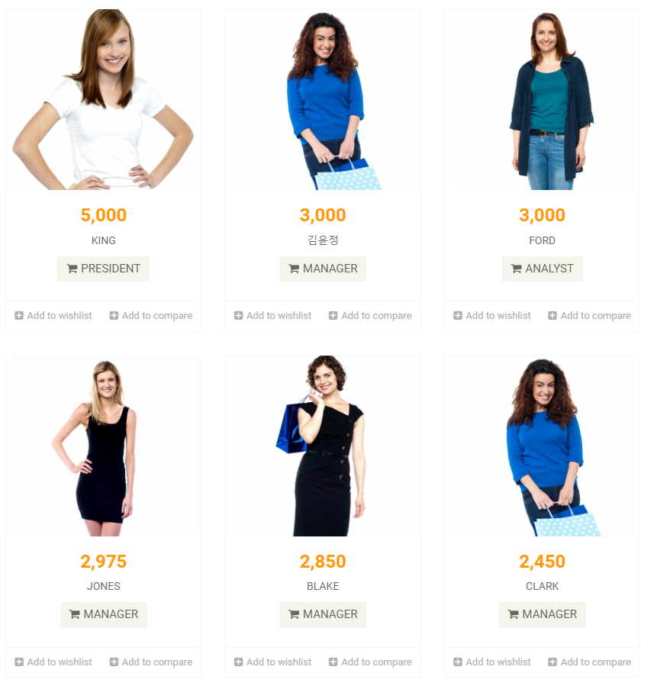Click the MANAGER button under 김윤정
Image resolution: width=657 pixels, height=686 pixels.
point(323,269)
